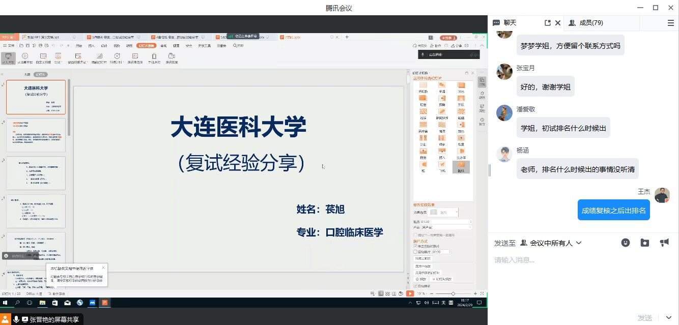Click the Windows Start button in shared taskbar

[5, 303]
